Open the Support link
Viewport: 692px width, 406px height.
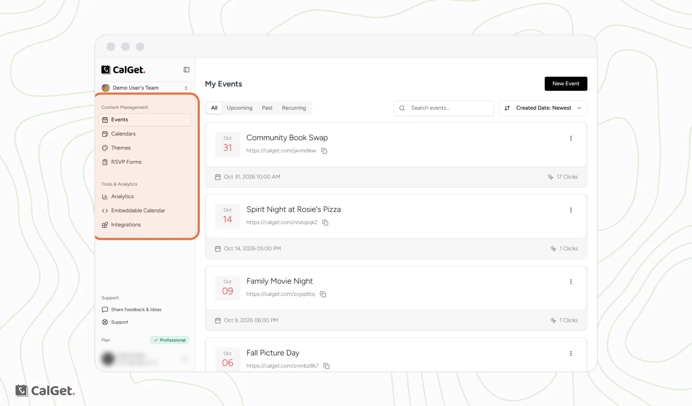[115, 322]
